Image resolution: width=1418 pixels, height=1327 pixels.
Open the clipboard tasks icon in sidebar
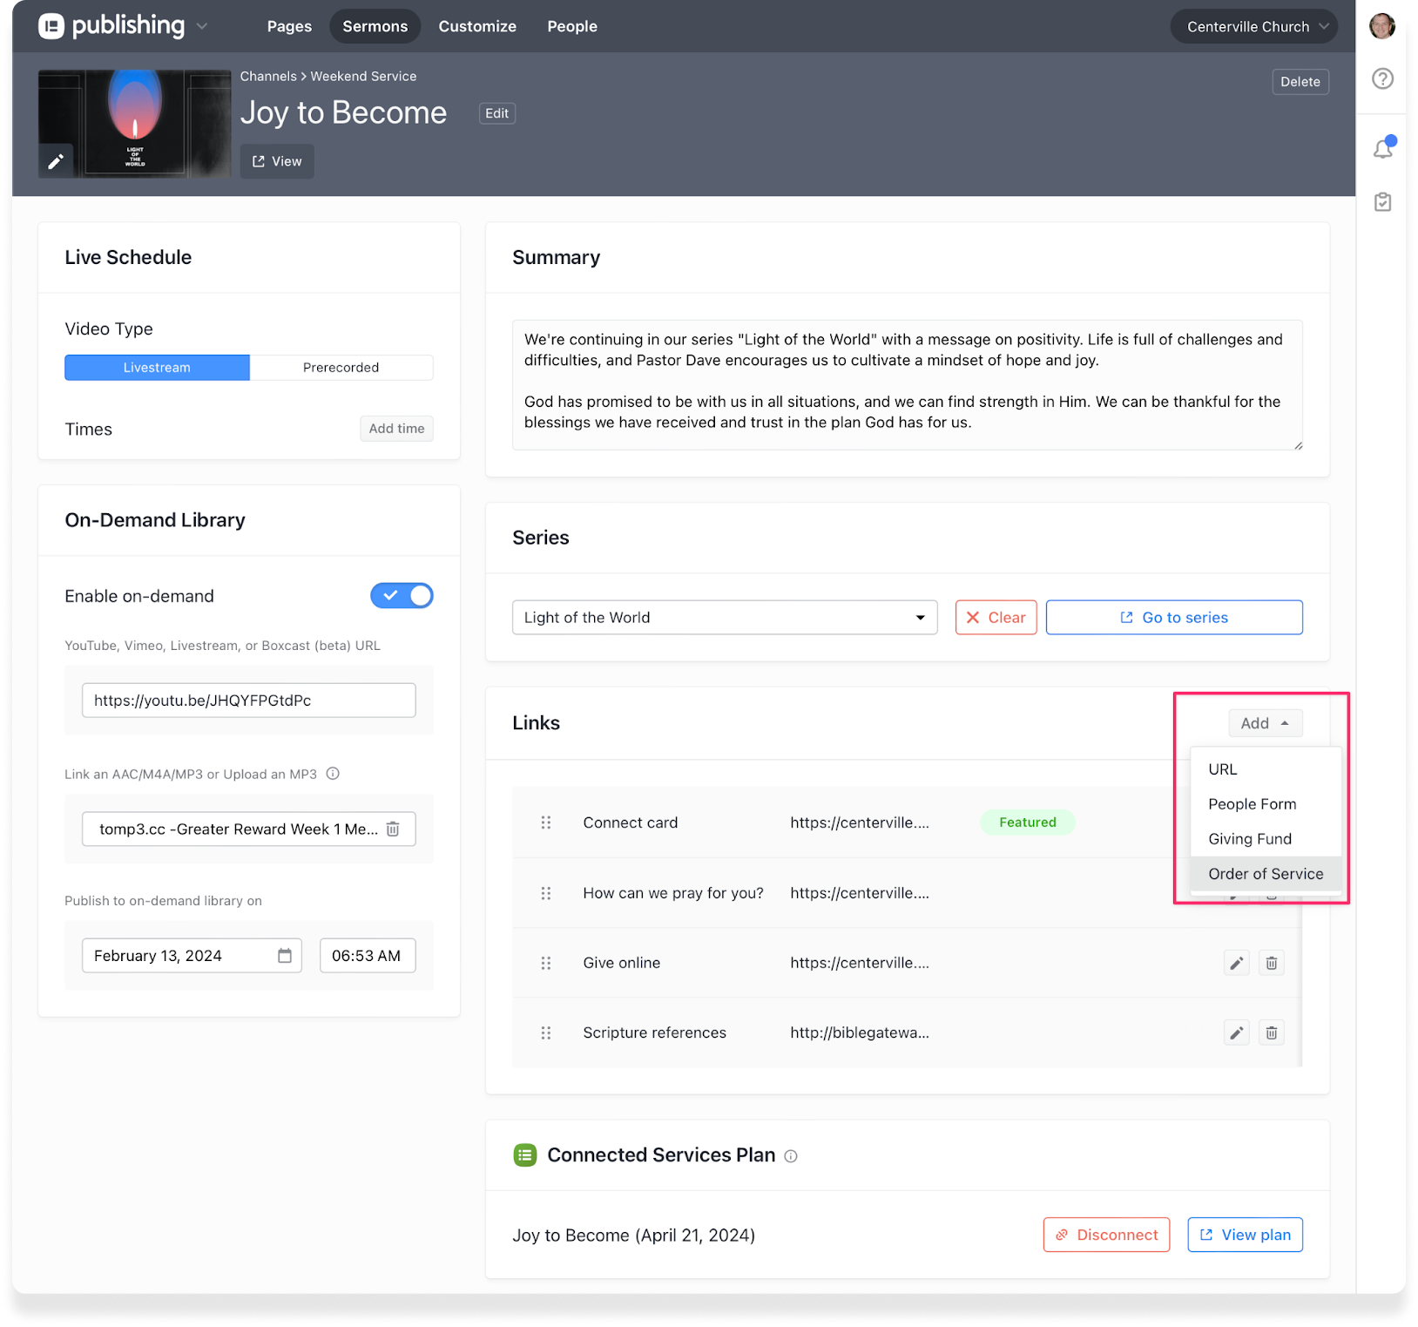pyautogui.click(x=1382, y=202)
